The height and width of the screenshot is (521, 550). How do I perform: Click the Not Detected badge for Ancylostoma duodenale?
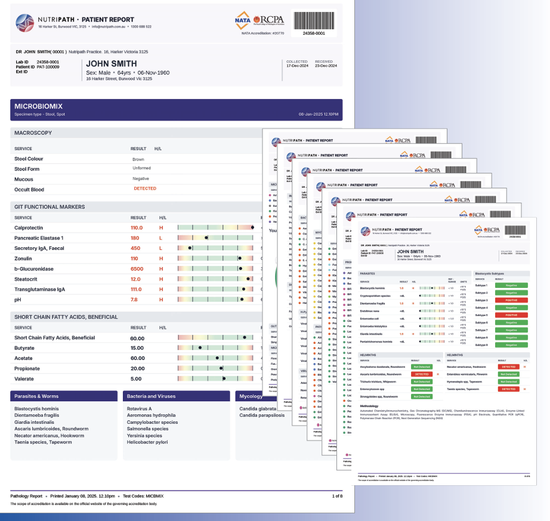[x=422, y=367]
